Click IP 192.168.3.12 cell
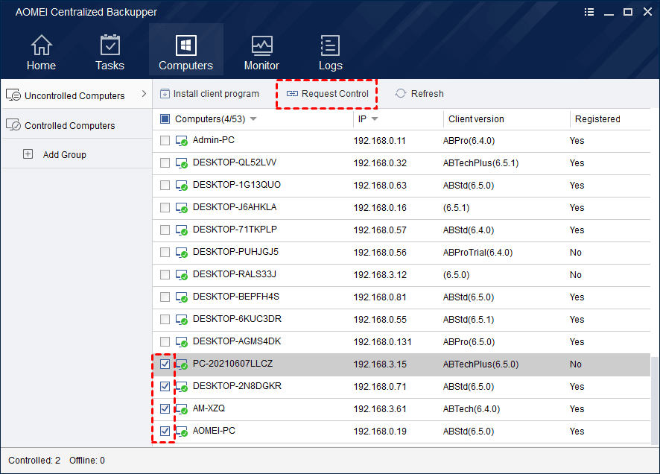 tap(380, 275)
